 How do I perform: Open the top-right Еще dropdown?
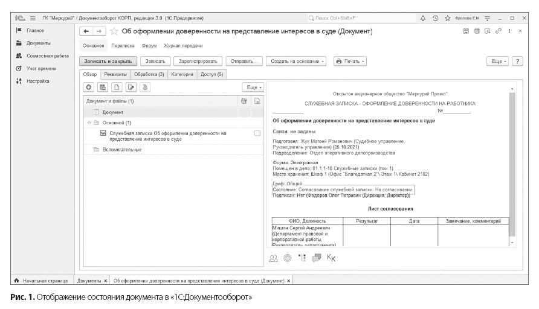497,61
